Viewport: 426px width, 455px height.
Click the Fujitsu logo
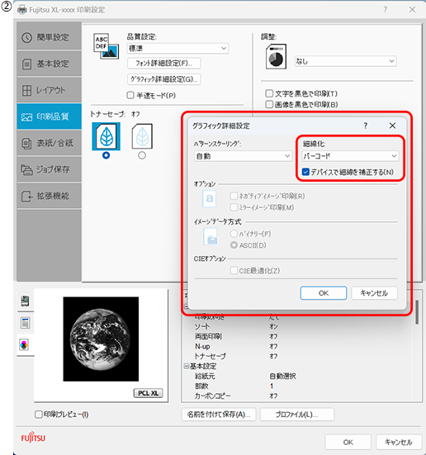33,437
